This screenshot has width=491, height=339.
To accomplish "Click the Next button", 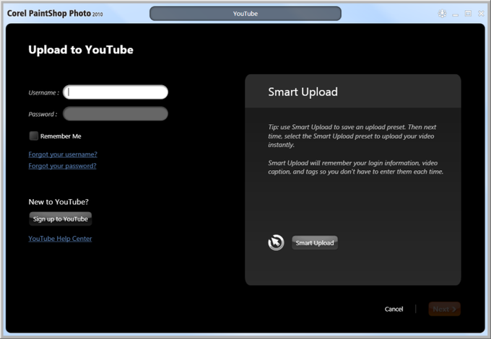I will (444, 309).
